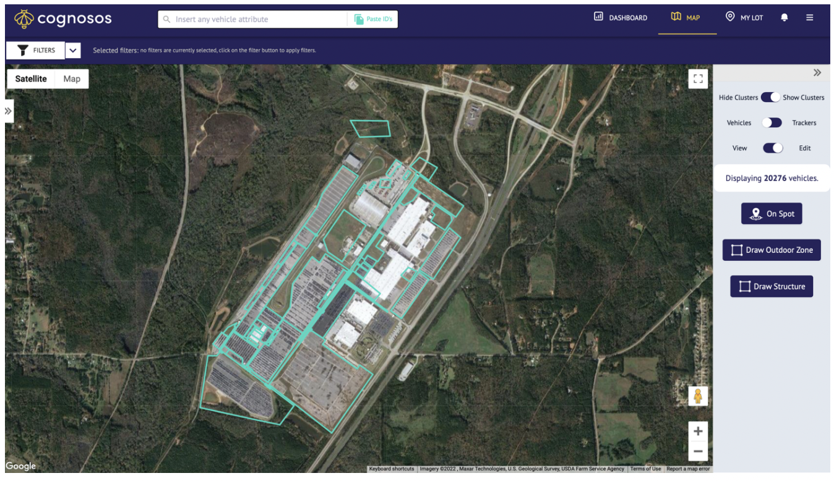Toggle Hide/Show Clusters switch
This screenshot has height=481, width=834.
click(770, 97)
